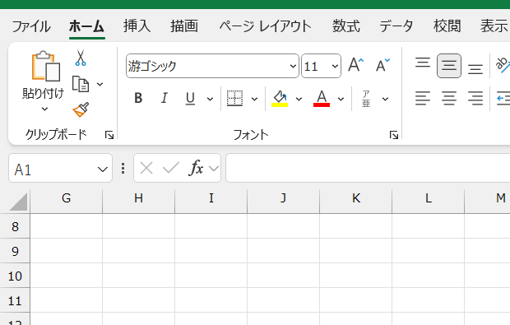510x325 pixels.
Task: Click the text orientation (ab) icon
Action: (503, 65)
